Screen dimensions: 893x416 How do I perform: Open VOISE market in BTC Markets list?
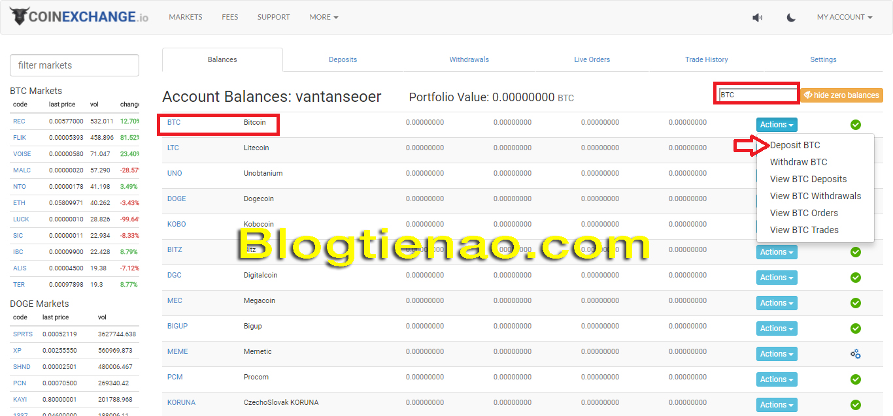[x=22, y=154]
